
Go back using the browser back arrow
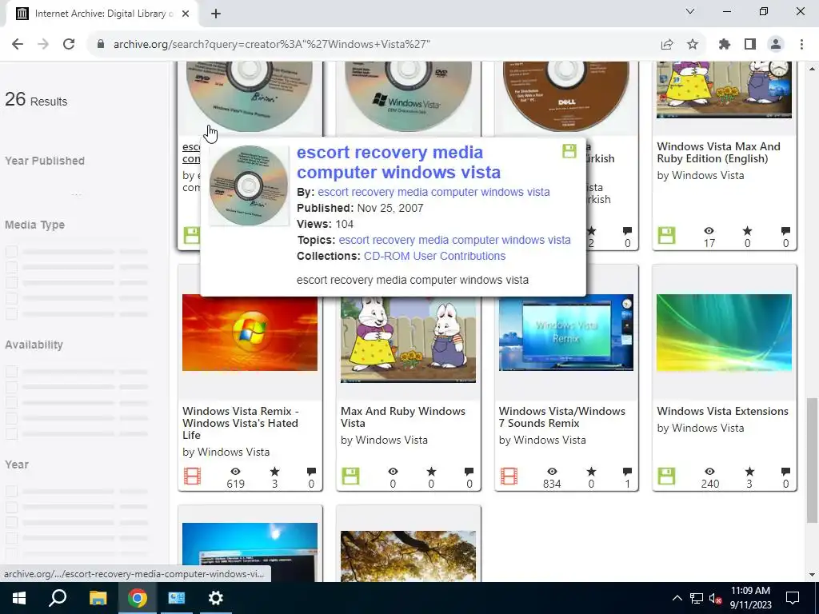18,44
